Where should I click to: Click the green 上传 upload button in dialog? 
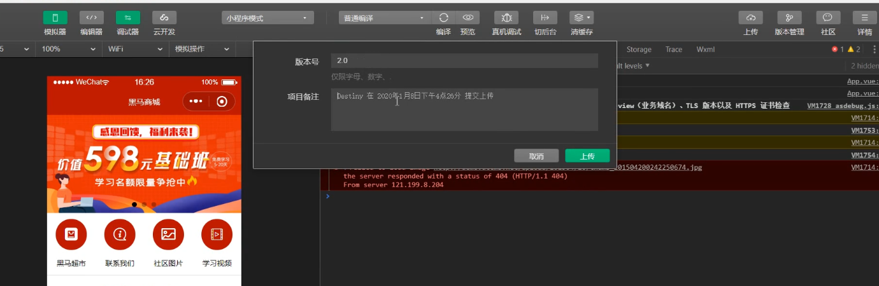pos(587,156)
